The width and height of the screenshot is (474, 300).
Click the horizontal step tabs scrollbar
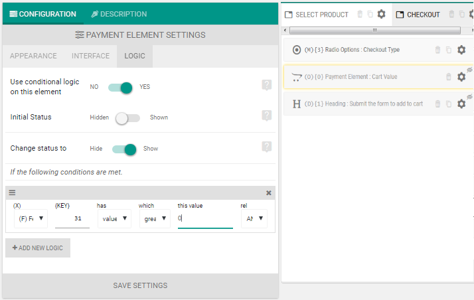tap(375, 31)
